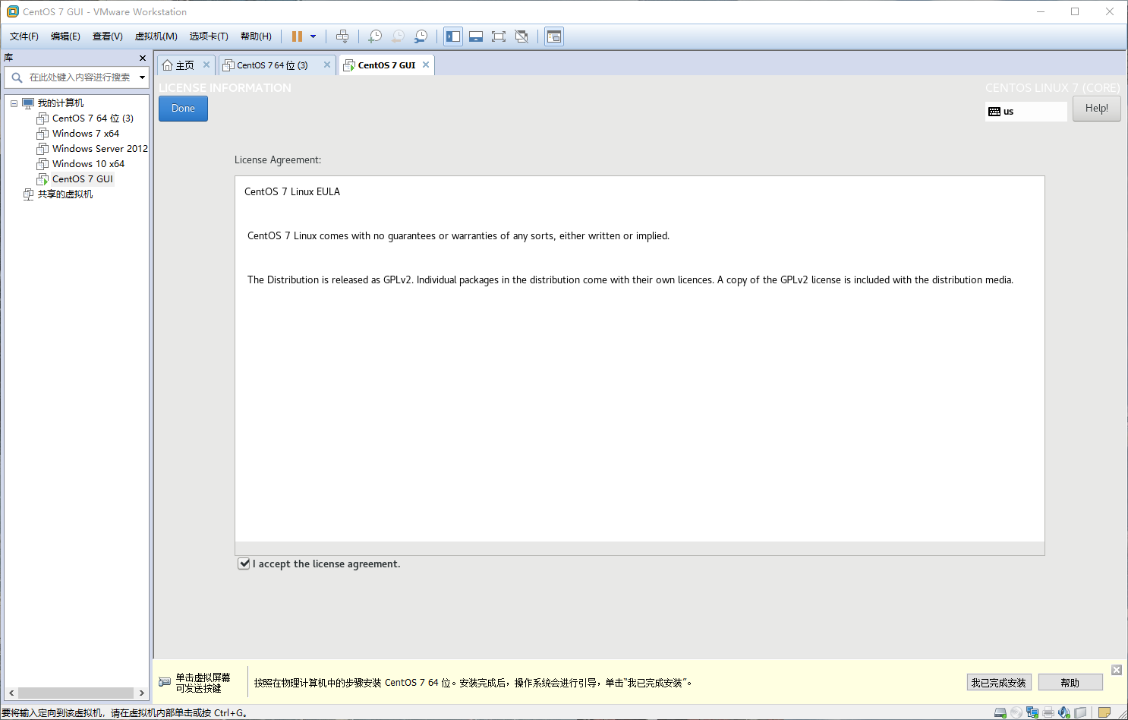Click inside the library search field

click(80, 77)
